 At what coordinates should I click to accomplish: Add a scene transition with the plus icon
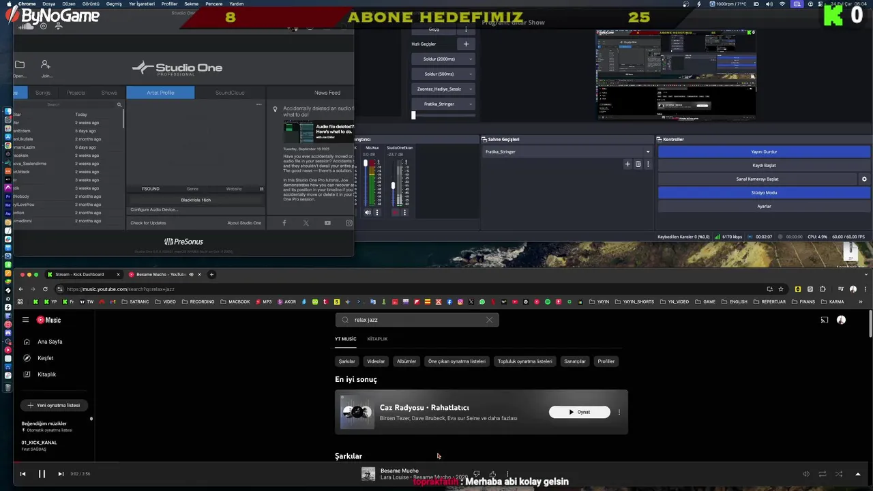[x=628, y=164]
